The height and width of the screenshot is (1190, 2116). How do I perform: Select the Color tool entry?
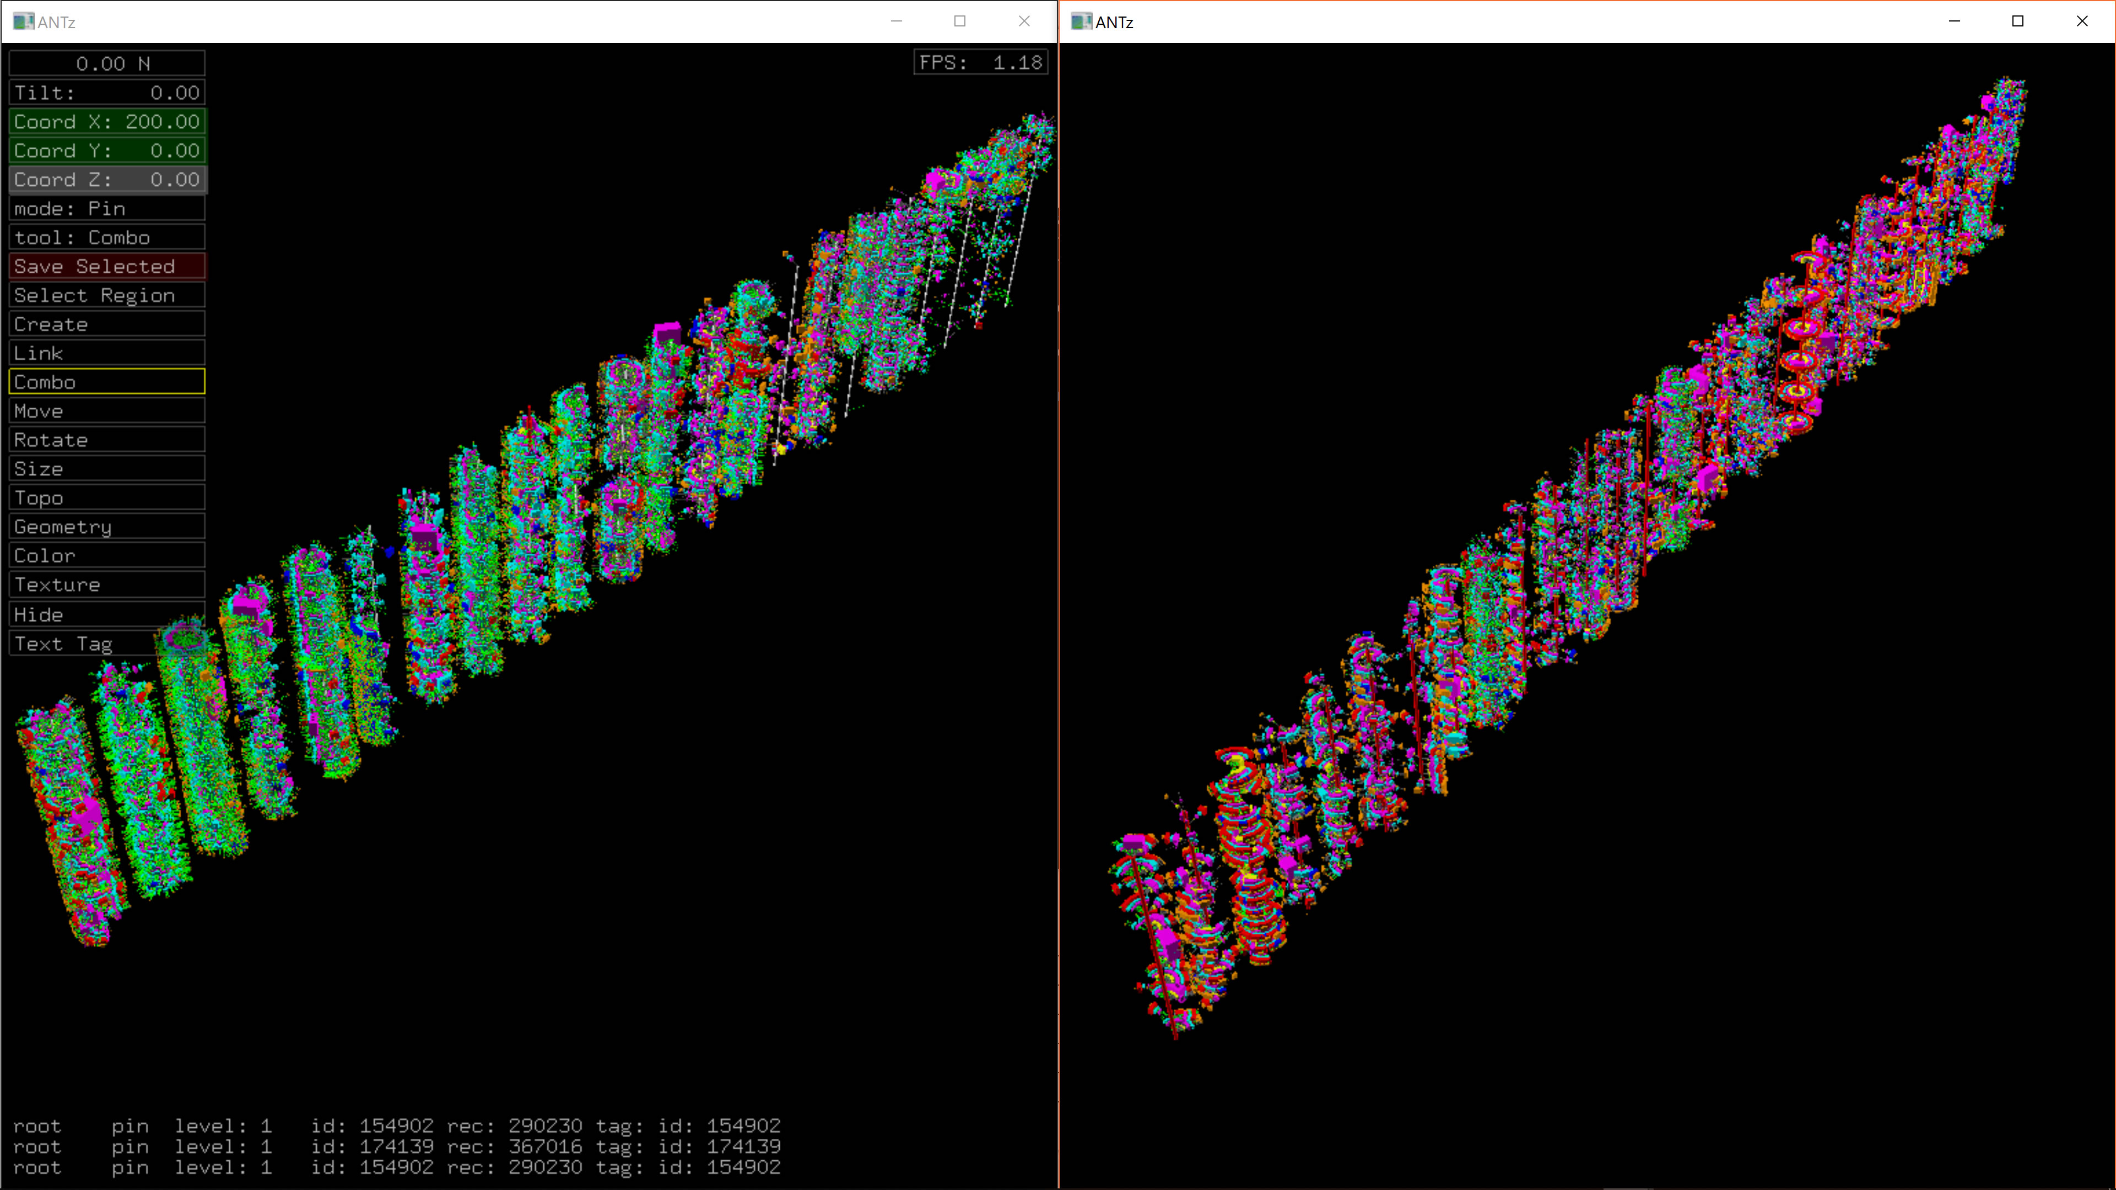point(107,556)
